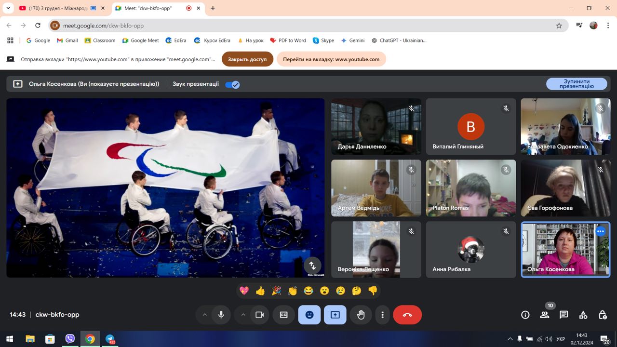Disable the Звук презентації switch
The width and height of the screenshot is (617, 347).
232,84
